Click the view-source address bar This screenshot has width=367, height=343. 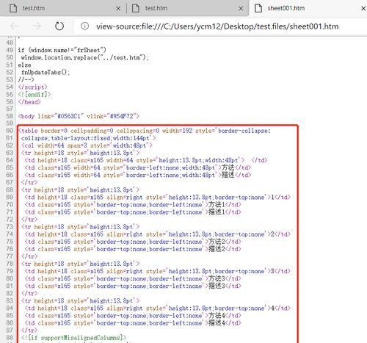coord(217,26)
